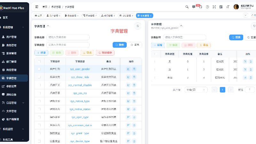Close the 字典管理 tab
The image size is (256, 144).
tap(151, 16)
